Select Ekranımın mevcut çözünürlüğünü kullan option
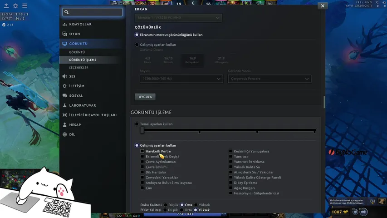This screenshot has width=387, height=218. pyautogui.click(x=137, y=35)
